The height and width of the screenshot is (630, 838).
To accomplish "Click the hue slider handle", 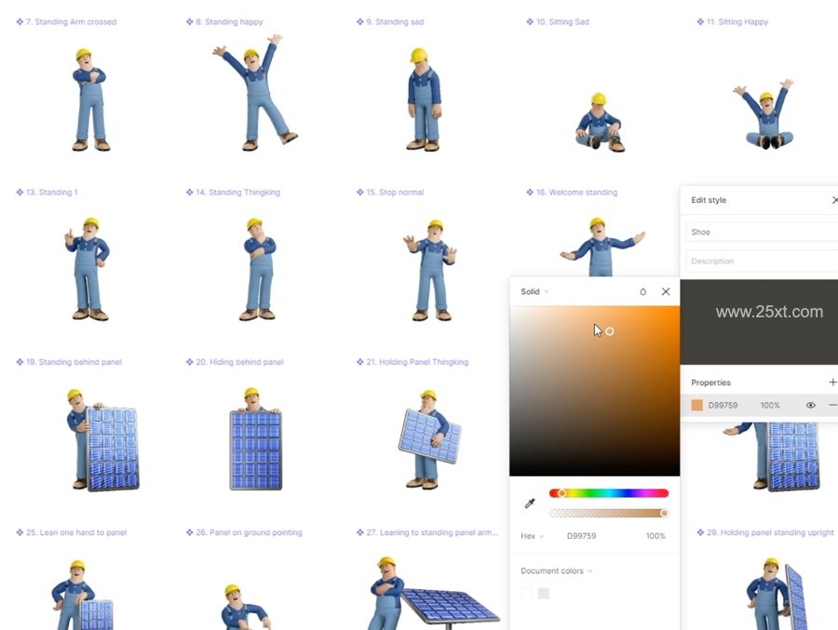I will tap(561, 493).
